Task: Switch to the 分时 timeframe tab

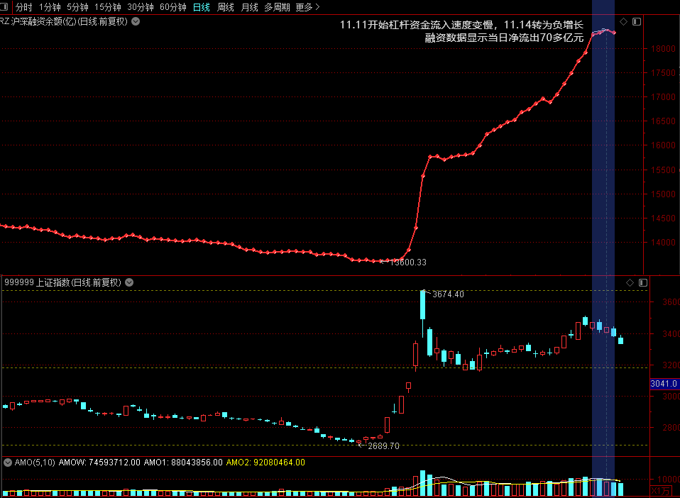Action: [23, 7]
